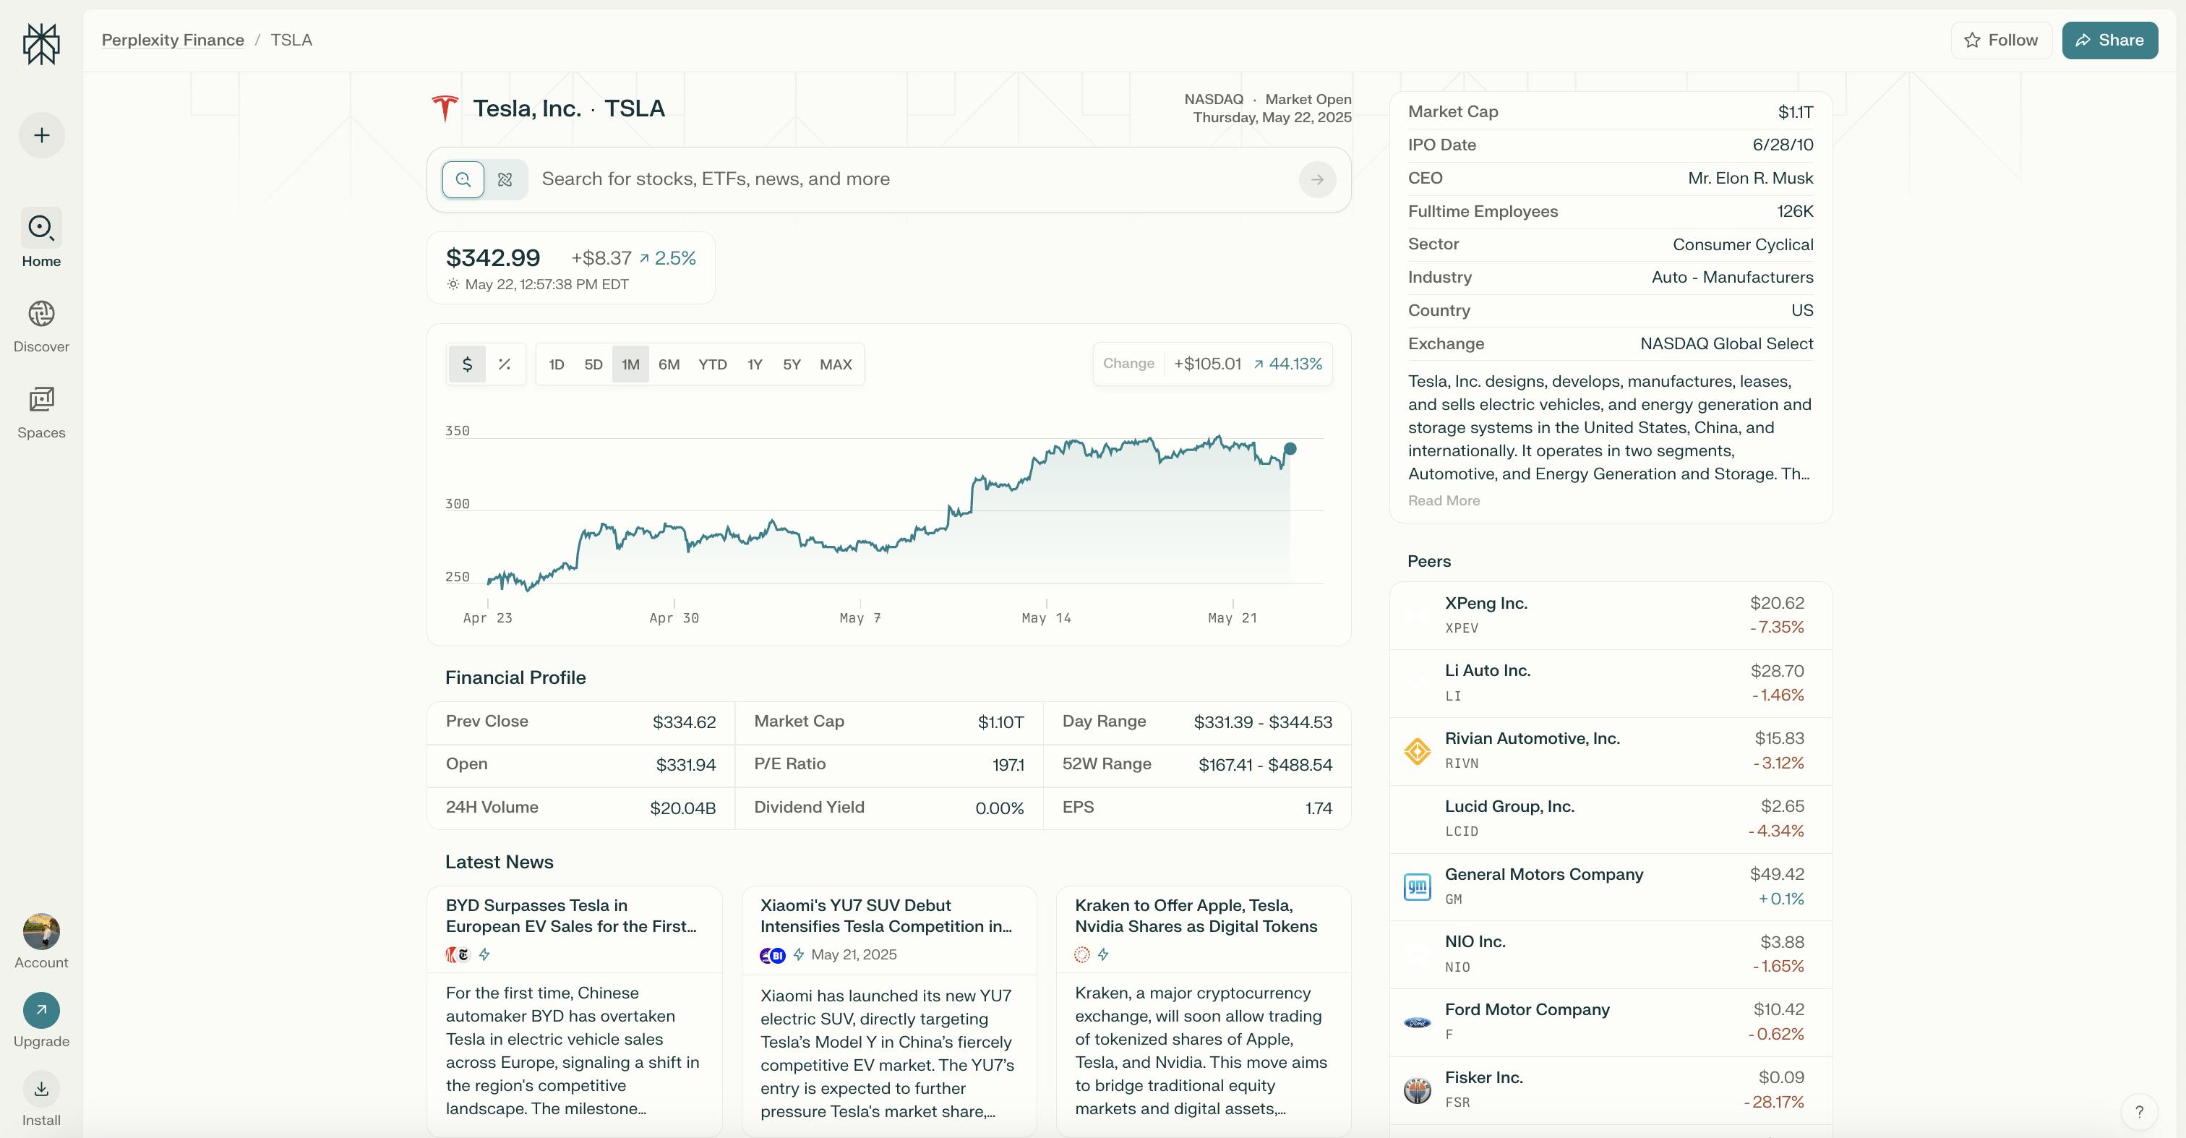Screen dimensions: 2186x1138
Task: Click the Follow button
Action: [x=2000, y=40]
